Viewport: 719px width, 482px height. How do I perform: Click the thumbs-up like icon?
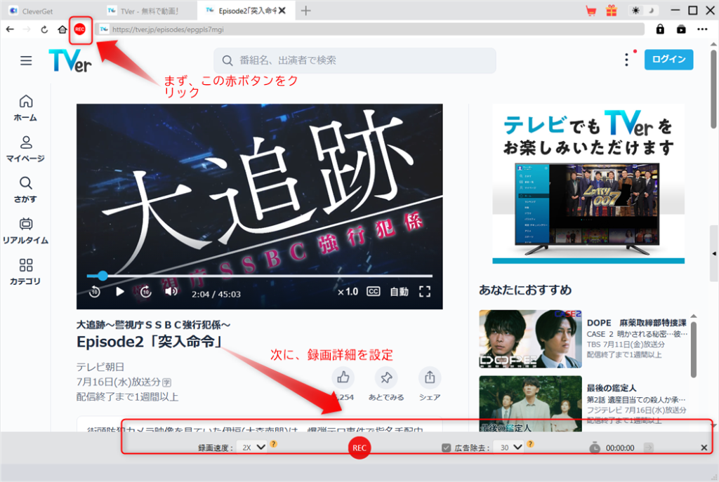343,377
